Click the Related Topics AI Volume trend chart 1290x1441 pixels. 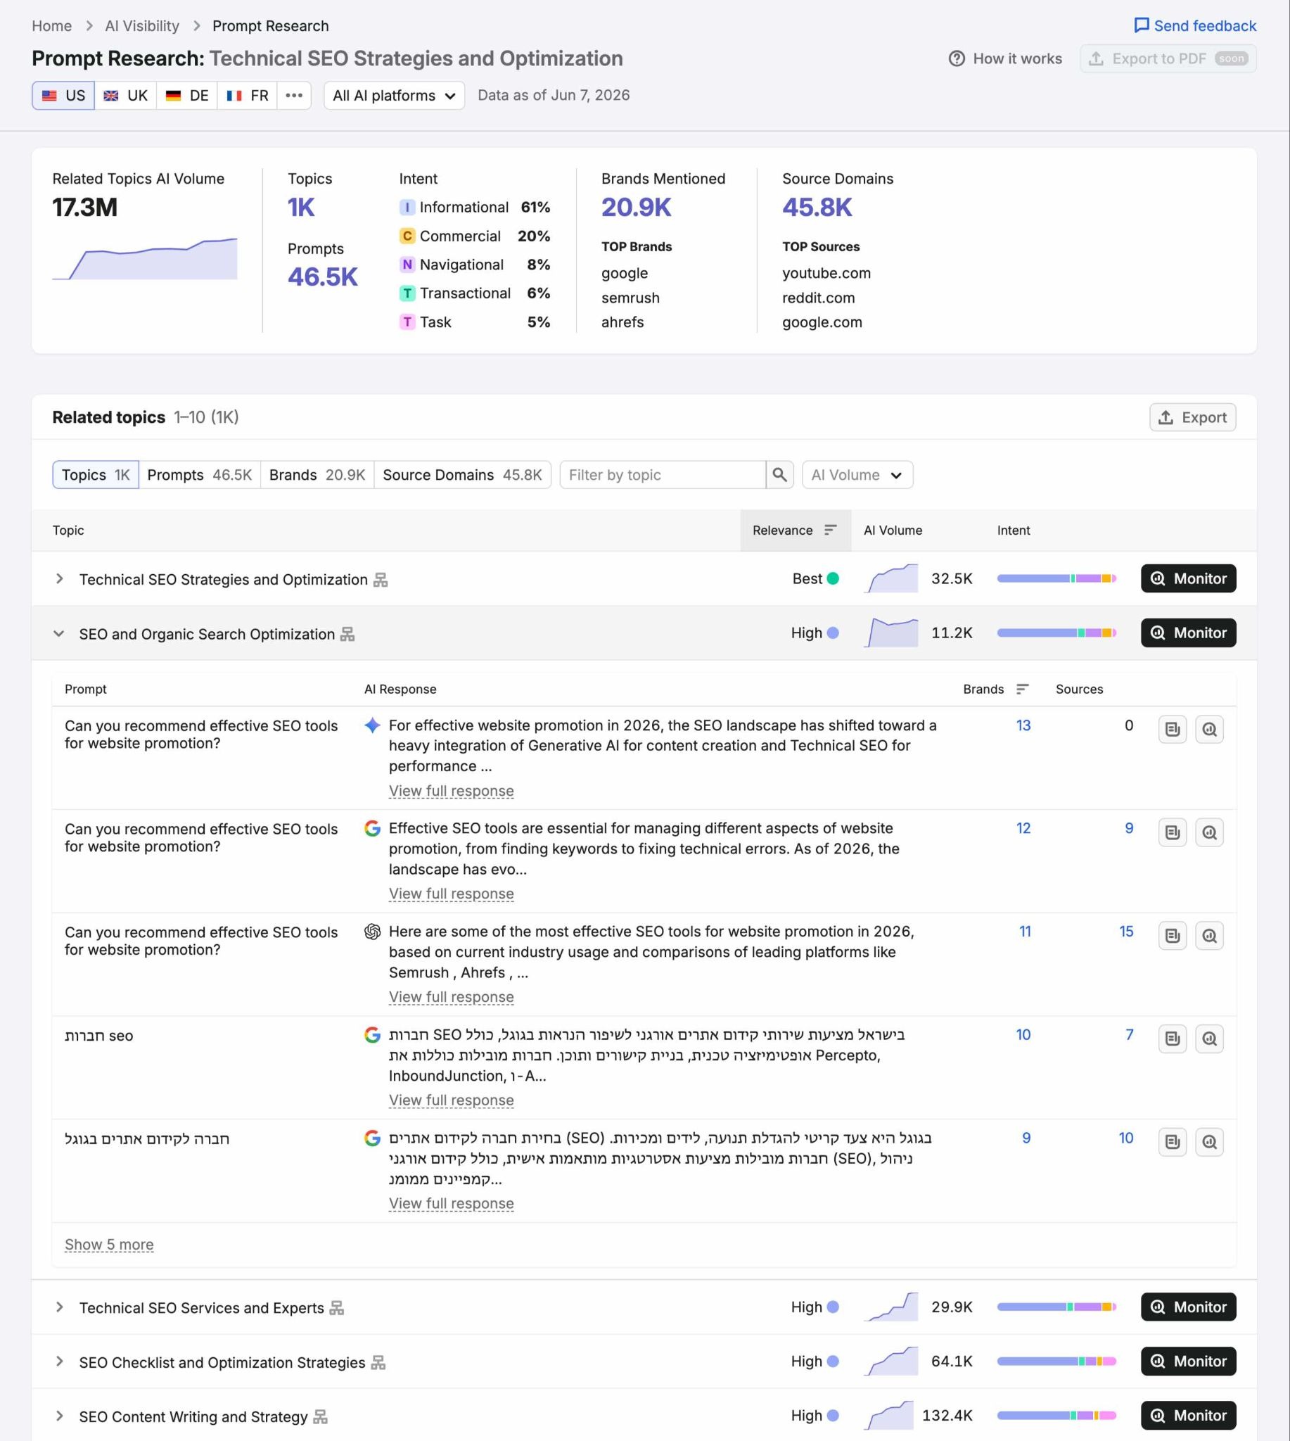pyautogui.click(x=145, y=258)
